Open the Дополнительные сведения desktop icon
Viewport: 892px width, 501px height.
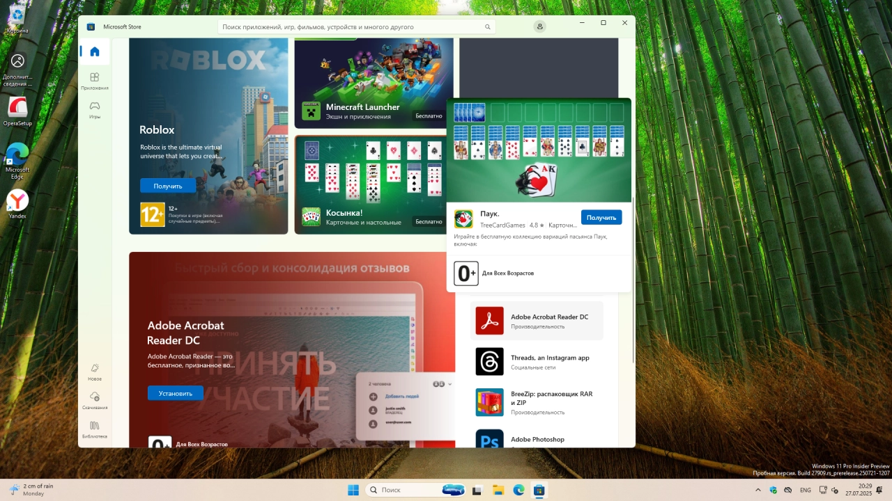17,70
